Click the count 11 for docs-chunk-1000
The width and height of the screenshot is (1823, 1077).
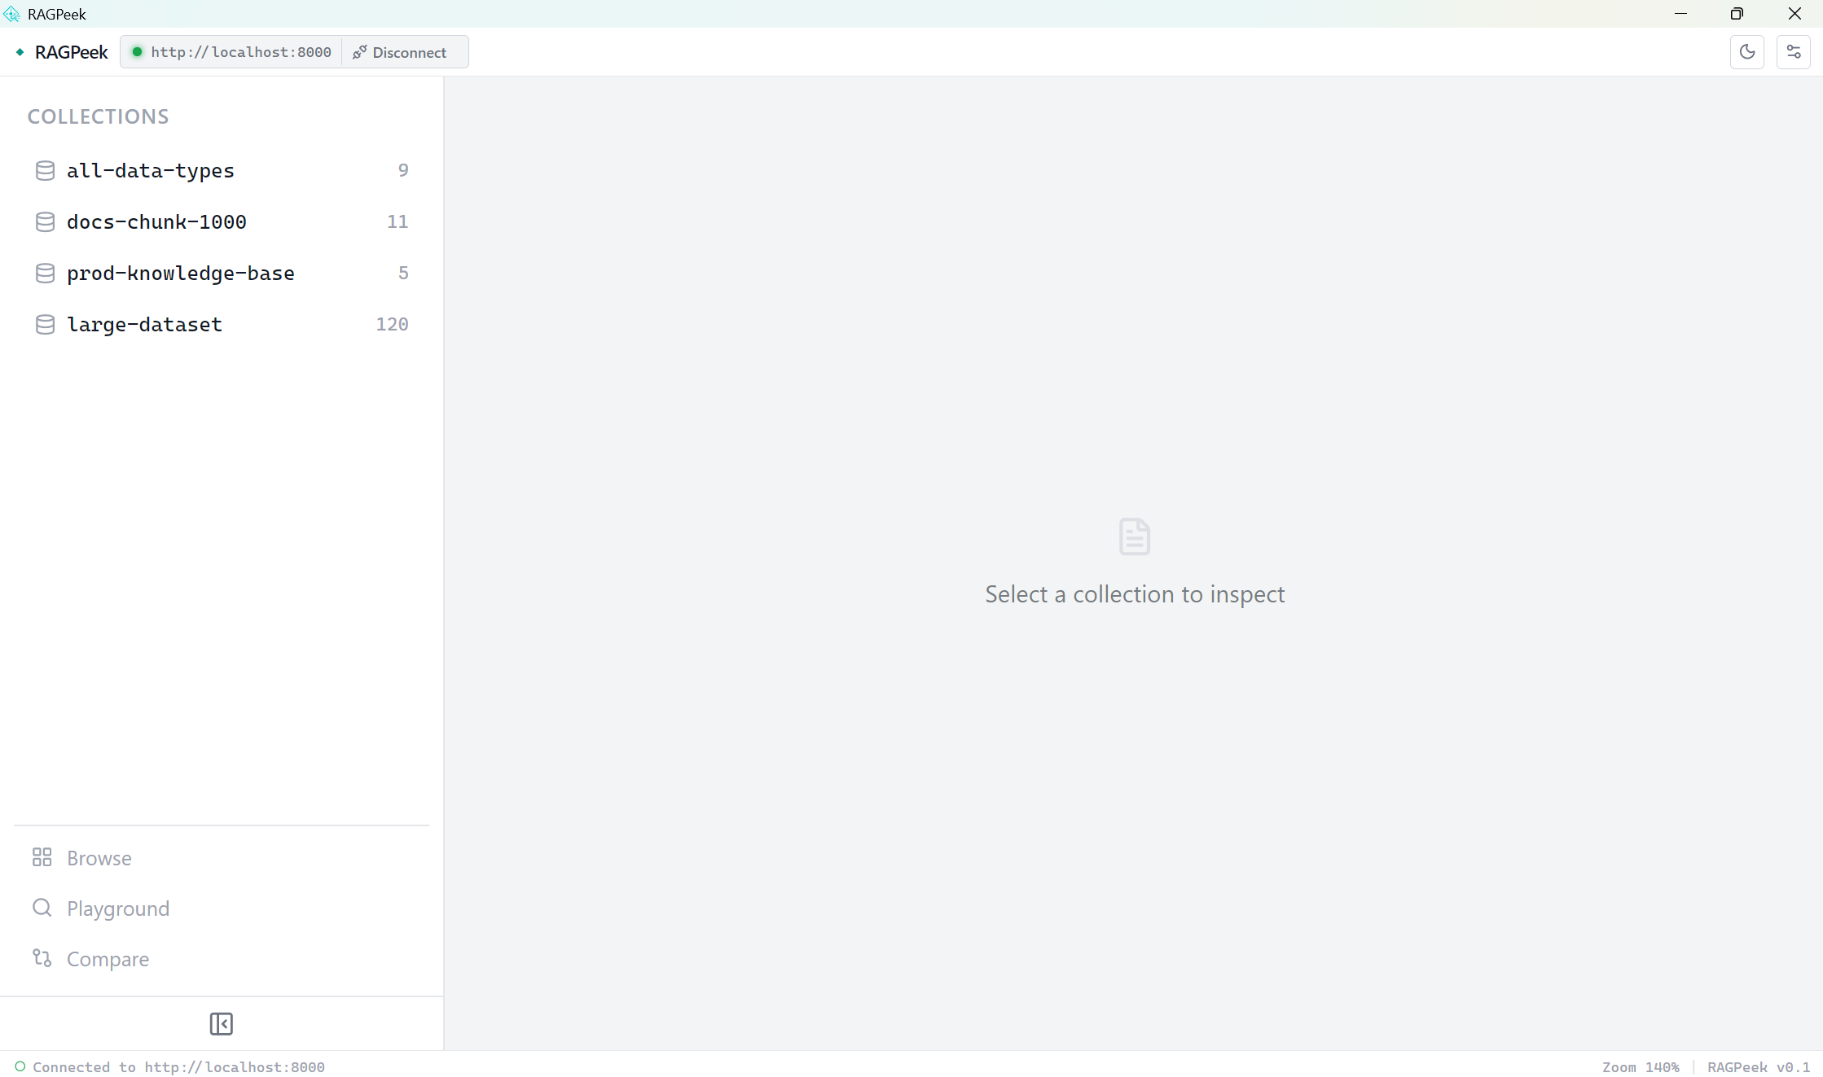(398, 221)
